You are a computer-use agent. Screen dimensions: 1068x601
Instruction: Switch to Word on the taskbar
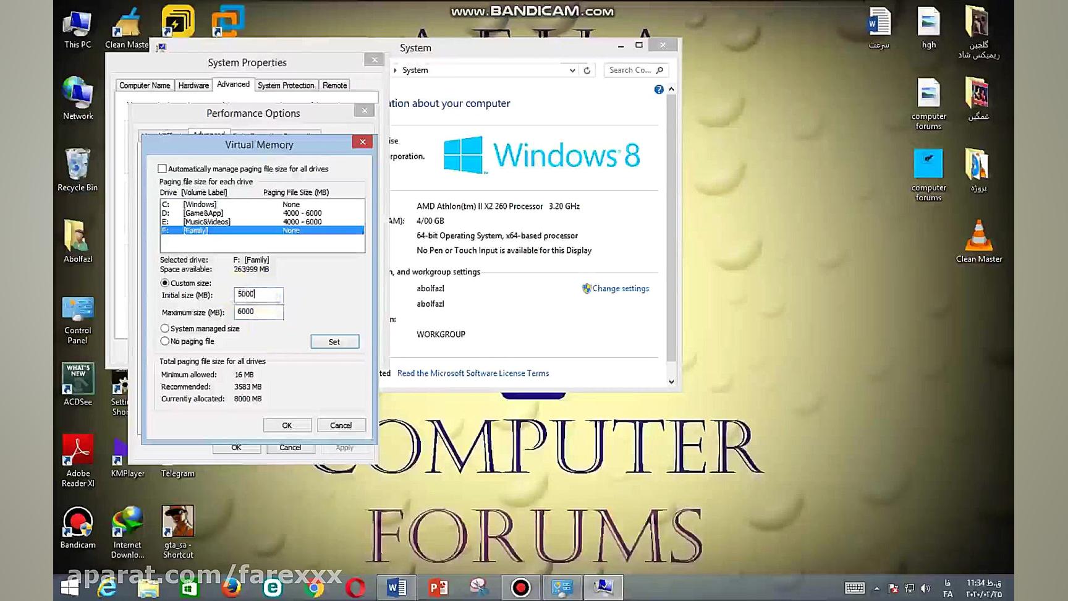coord(397,587)
